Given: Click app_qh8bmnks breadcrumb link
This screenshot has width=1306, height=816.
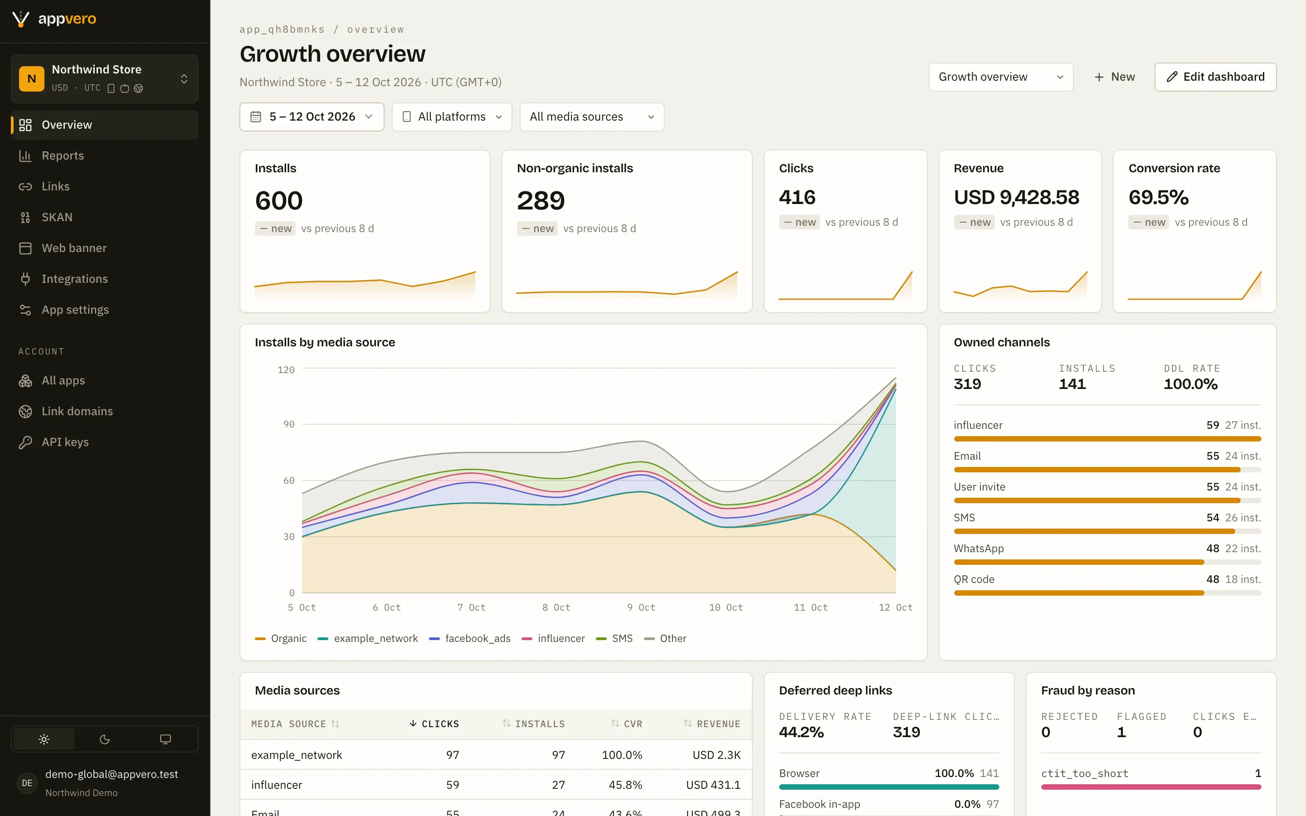Looking at the screenshot, I should 282,29.
